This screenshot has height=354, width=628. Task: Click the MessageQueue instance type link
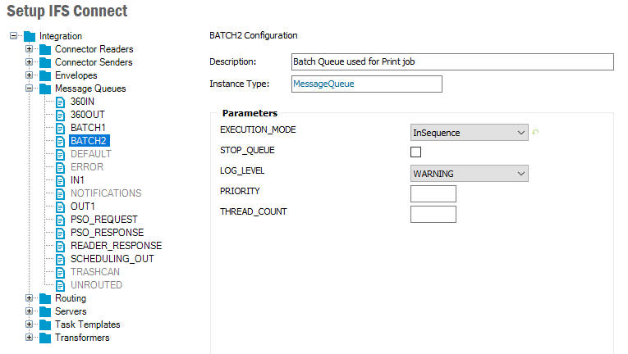323,84
